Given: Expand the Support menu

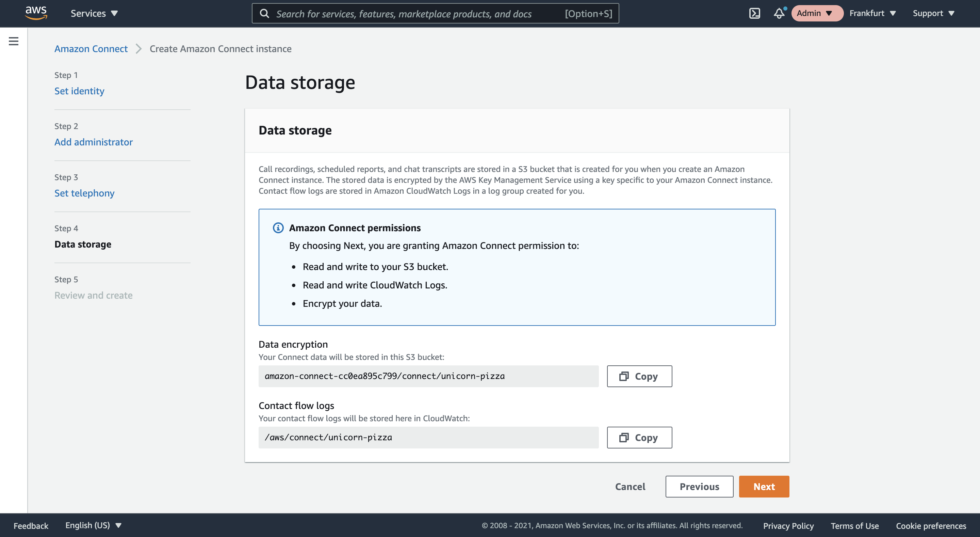Looking at the screenshot, I should click(x=934, y=13).
